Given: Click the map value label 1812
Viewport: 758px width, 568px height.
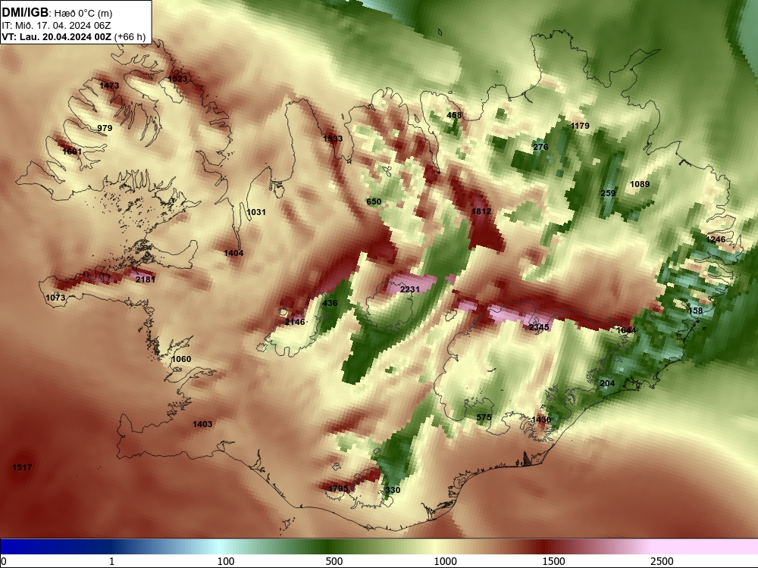Looking at the screenshot, I should (x=481, y=211).
